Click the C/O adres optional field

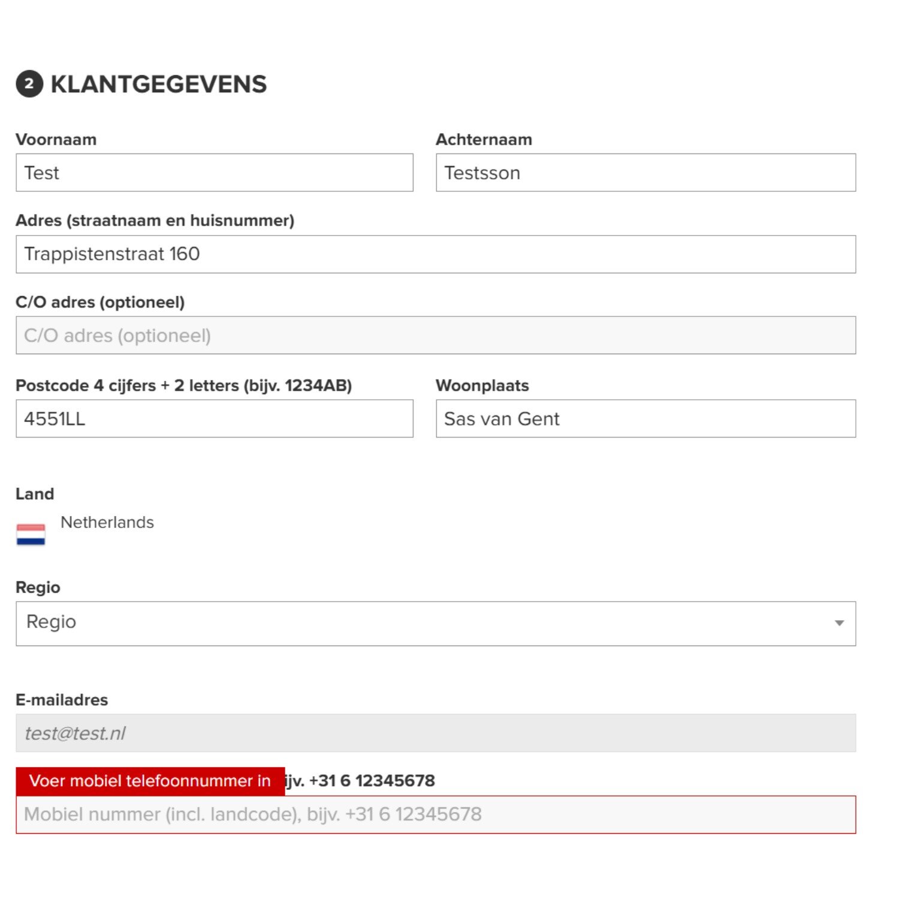click(436, 335)
